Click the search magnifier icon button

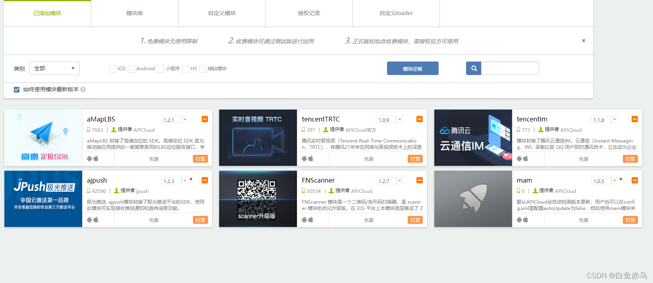click(474, 68)
